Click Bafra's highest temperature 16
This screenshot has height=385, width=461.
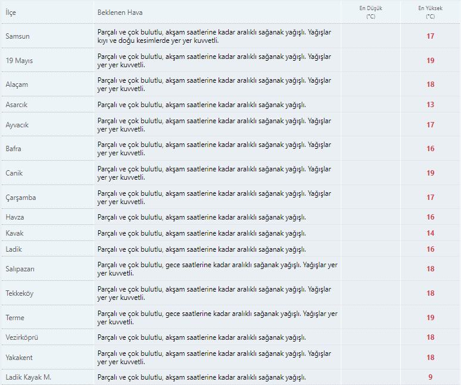coord(431,149)
